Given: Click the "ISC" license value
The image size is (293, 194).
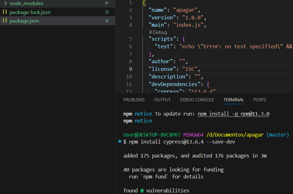Looking at the screenshot, I should coord(190,69).
